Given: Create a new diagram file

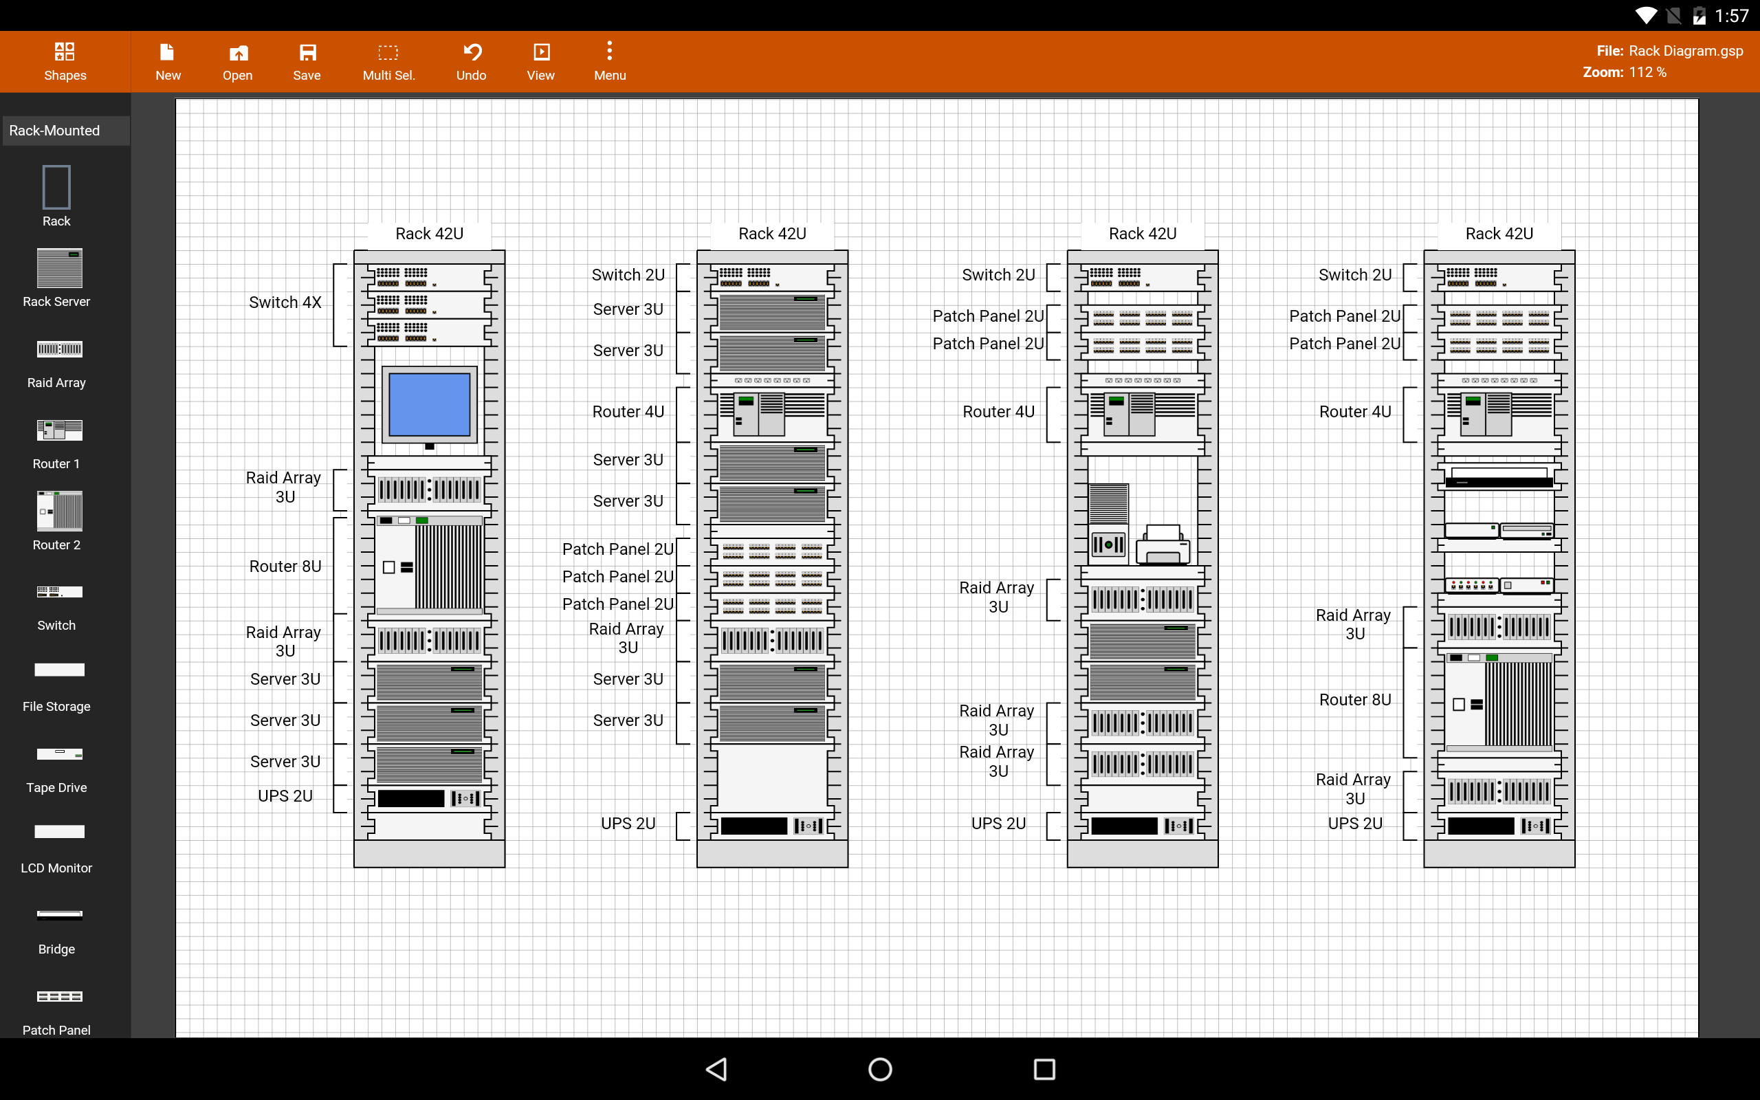Looking at the screenshot, I should (168, 61).
